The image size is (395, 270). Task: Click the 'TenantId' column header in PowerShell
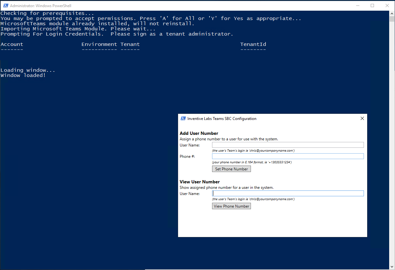pos(253,44)
